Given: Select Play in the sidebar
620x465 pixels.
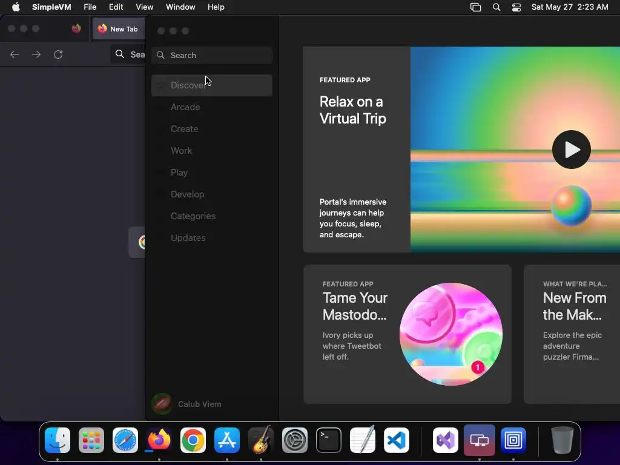Looking at the screenshot, I should pyautogui.click(x=212, y=173).
